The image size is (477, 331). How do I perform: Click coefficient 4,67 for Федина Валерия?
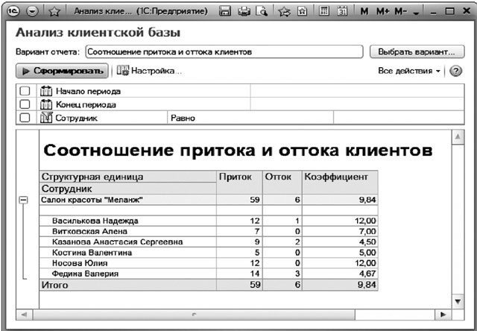340,274
